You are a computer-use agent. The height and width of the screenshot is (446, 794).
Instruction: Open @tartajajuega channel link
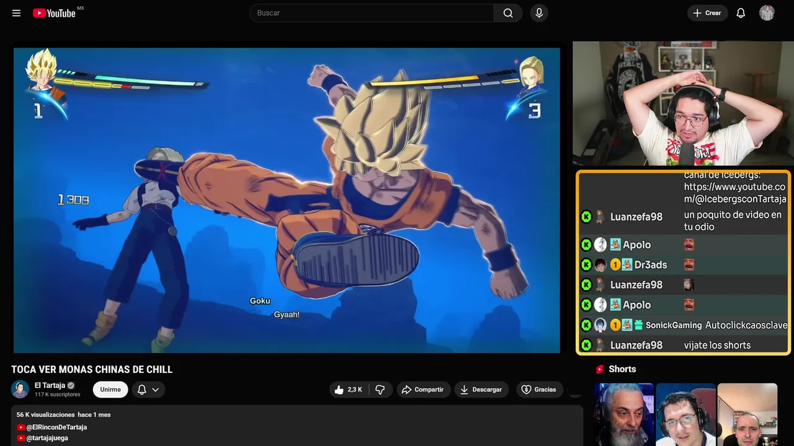pyautogui.click(x=47, y=438)
